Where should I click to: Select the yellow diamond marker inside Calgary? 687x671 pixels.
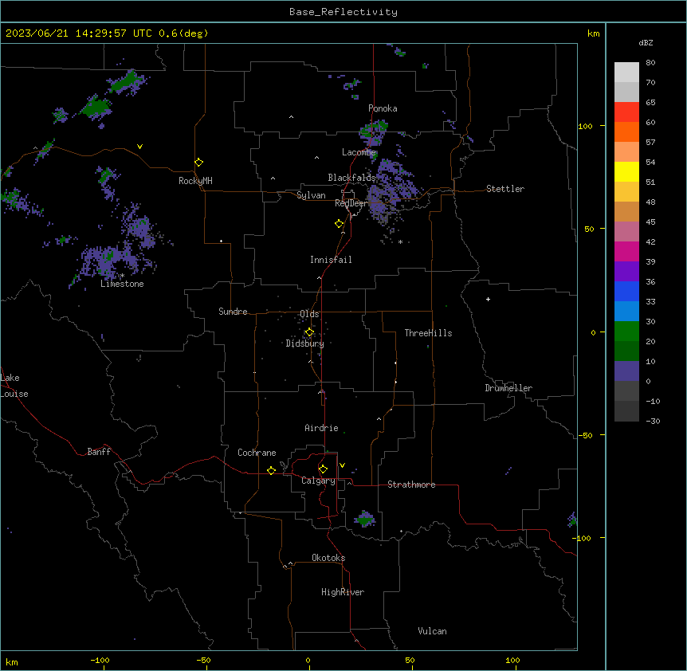coord(323,469)
